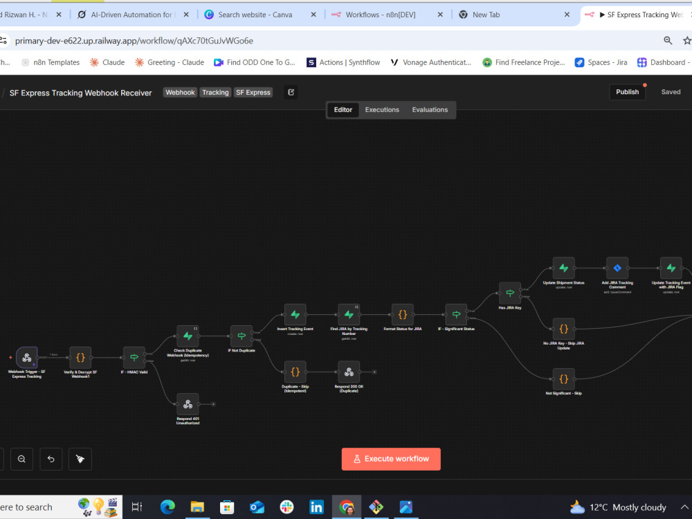Select the Check Duplicate Webhook (Idempotency) node
The image size is (692, 519).
188,336
